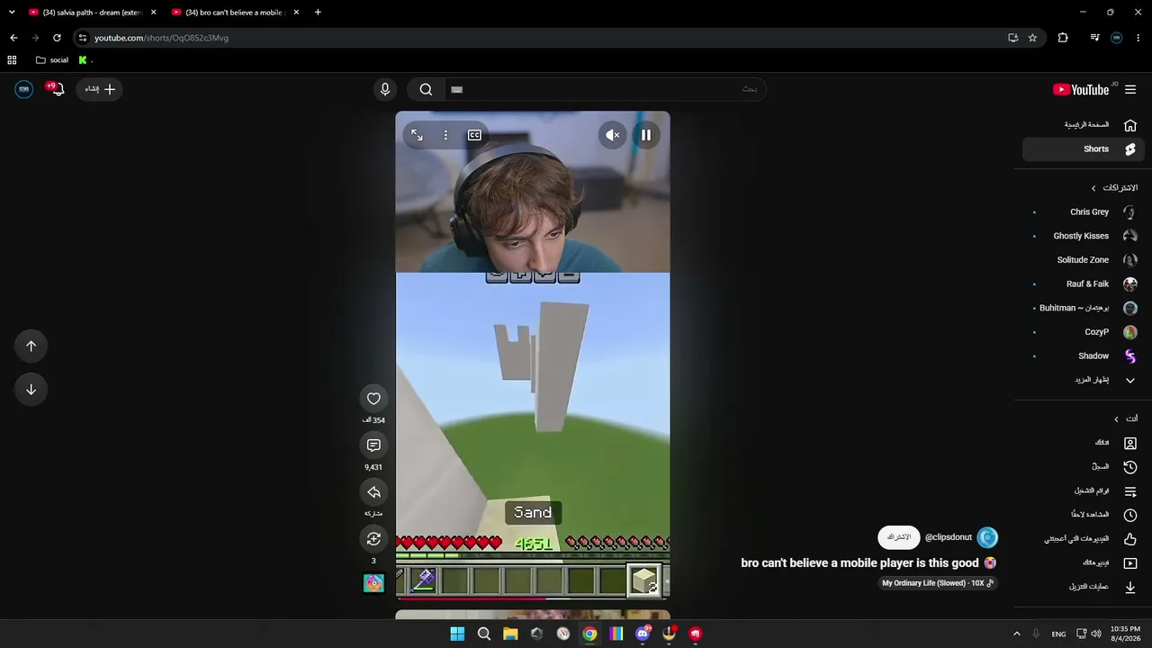Open the Buhitman channel
This screenshot has width=1152, height=648.
tap(1084, 308)
